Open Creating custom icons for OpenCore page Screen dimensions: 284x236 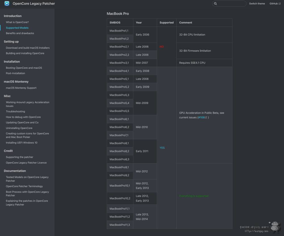[27, 135]
